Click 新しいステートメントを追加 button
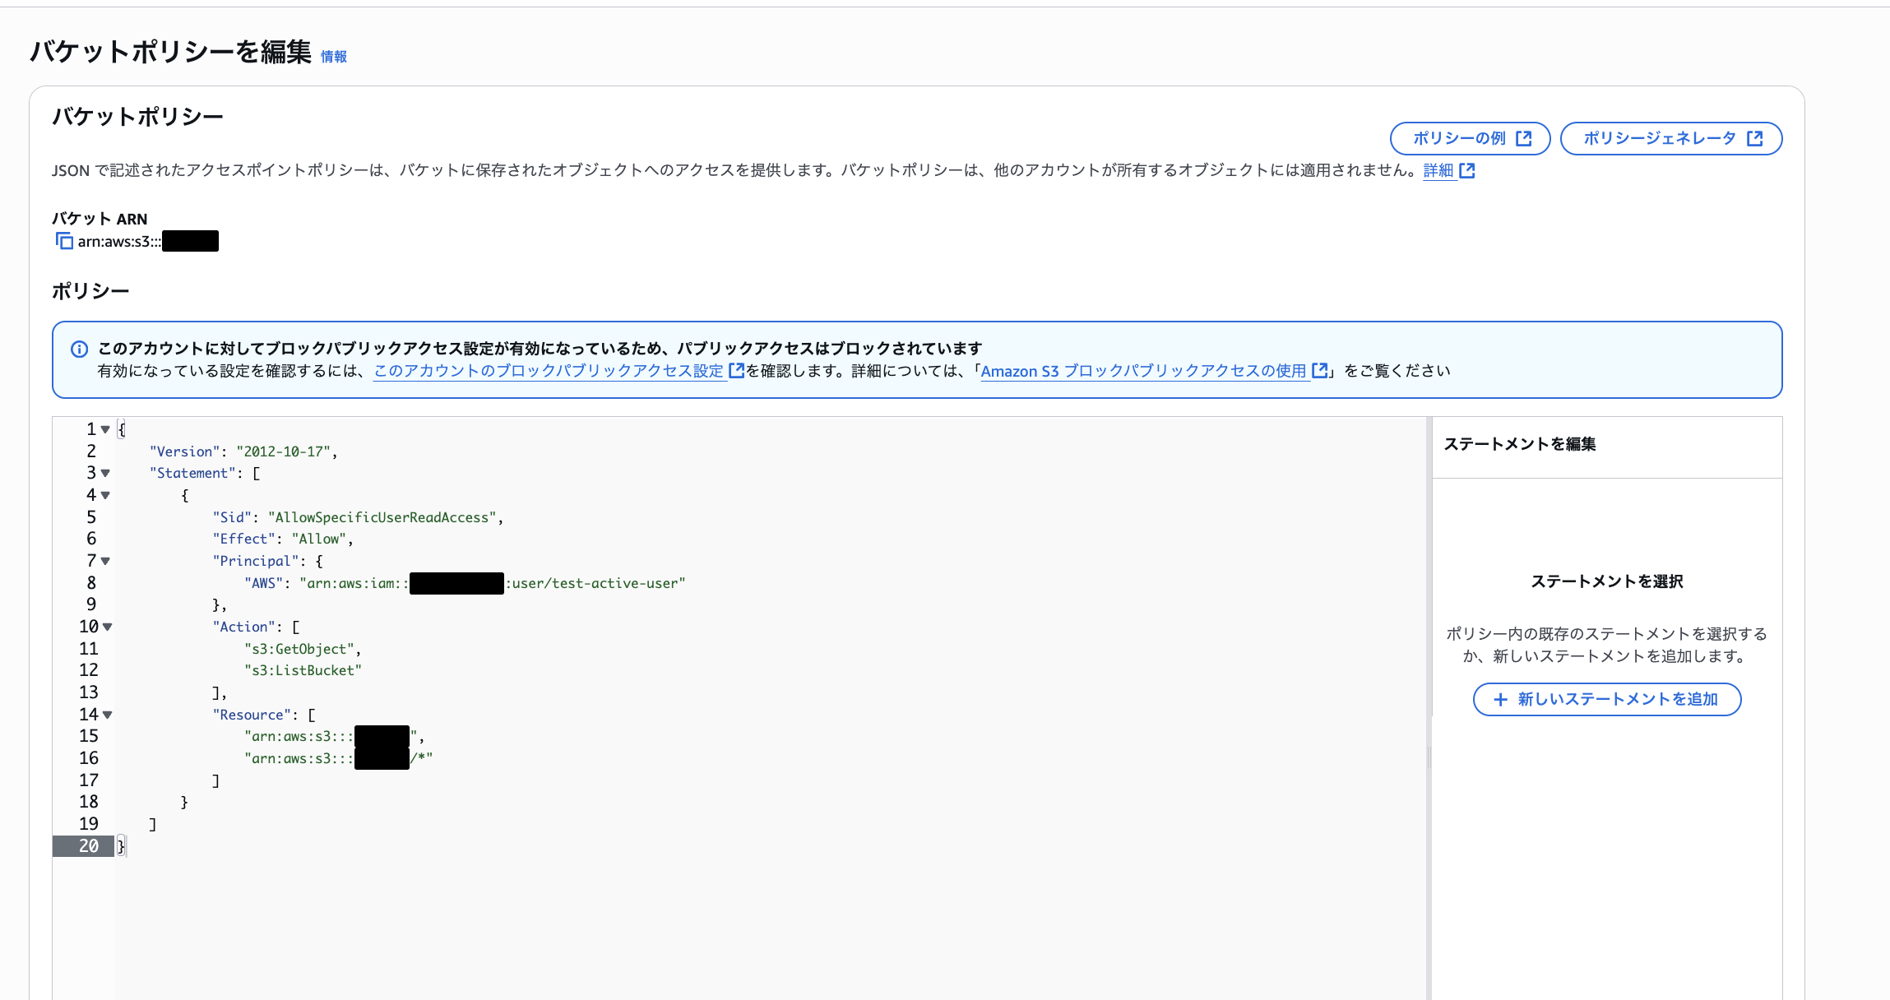1890x1000 pixels. pyautogui.click(x=1606, y=700)
